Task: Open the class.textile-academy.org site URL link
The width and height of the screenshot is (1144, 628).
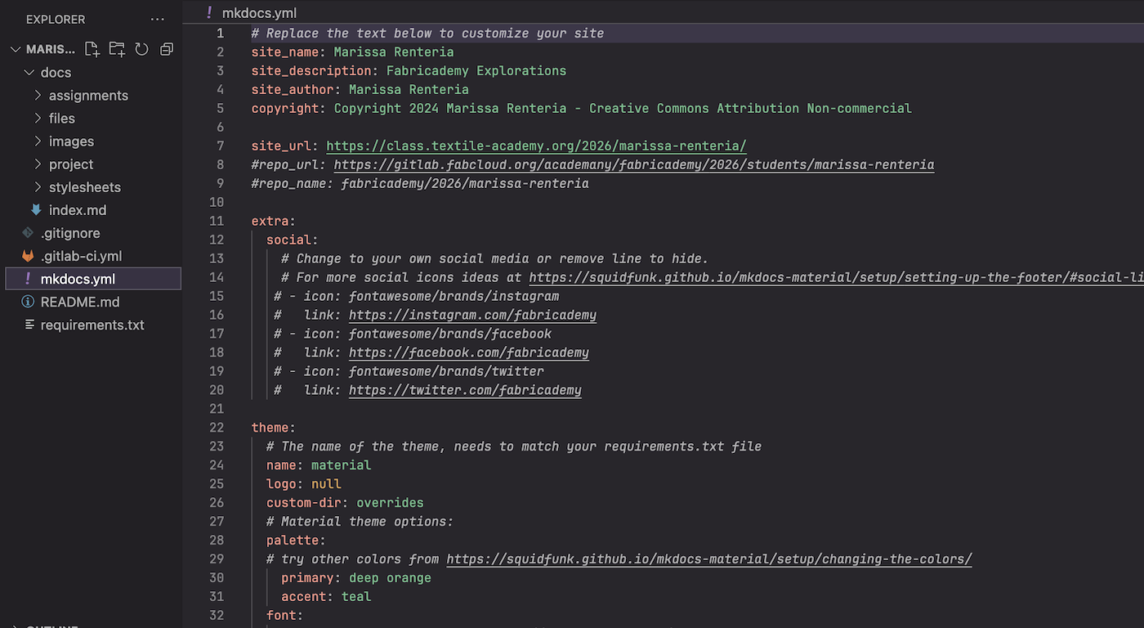Action: [x=536, y=146]
